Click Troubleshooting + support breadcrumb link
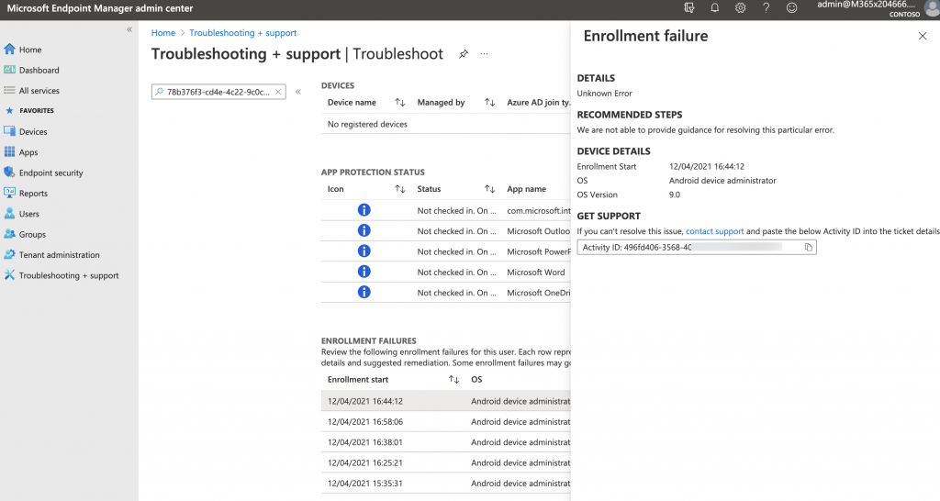 (242, 33)
